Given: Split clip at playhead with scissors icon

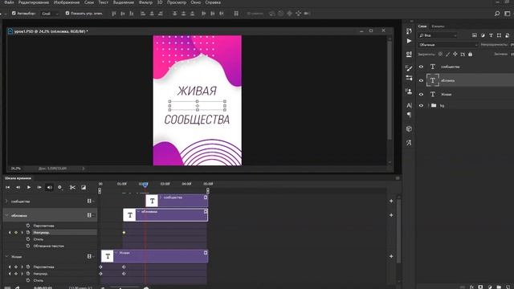Looking at the screenshot, I should click(72, 187).
